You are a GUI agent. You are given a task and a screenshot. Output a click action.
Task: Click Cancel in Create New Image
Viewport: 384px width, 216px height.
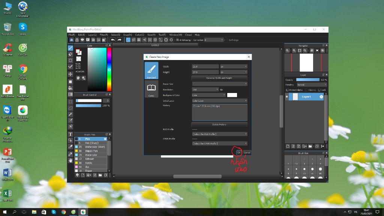[x=247, y=153]
